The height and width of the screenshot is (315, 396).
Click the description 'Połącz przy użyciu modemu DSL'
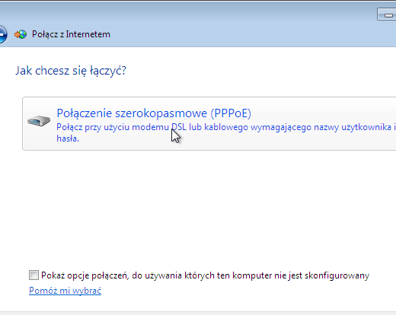[122, 127]
